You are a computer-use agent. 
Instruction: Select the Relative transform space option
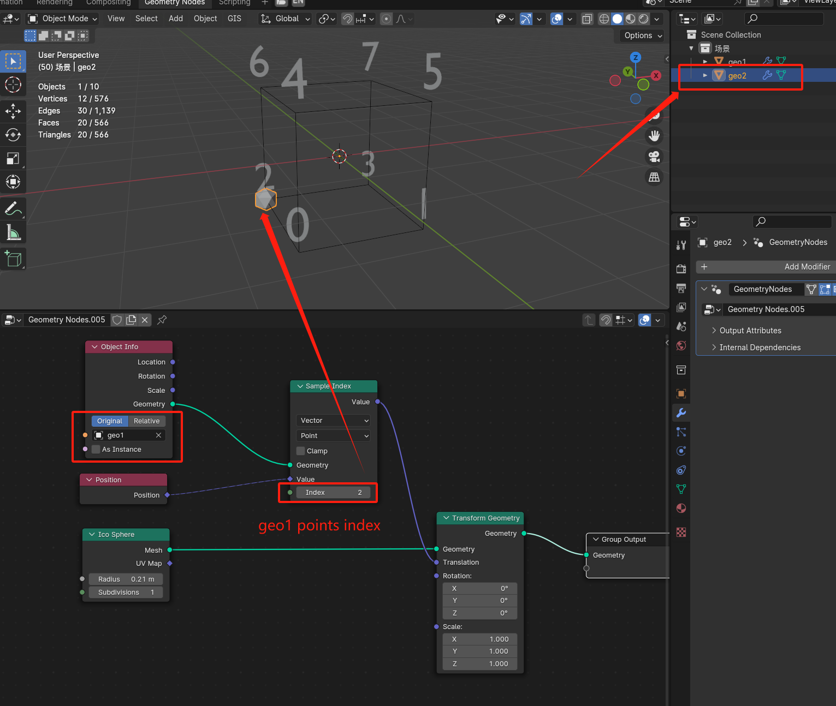(147, 421)
